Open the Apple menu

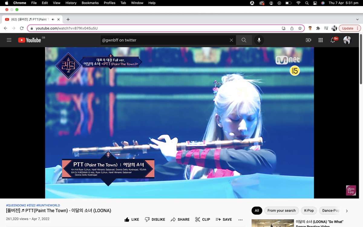click(6, 3)
